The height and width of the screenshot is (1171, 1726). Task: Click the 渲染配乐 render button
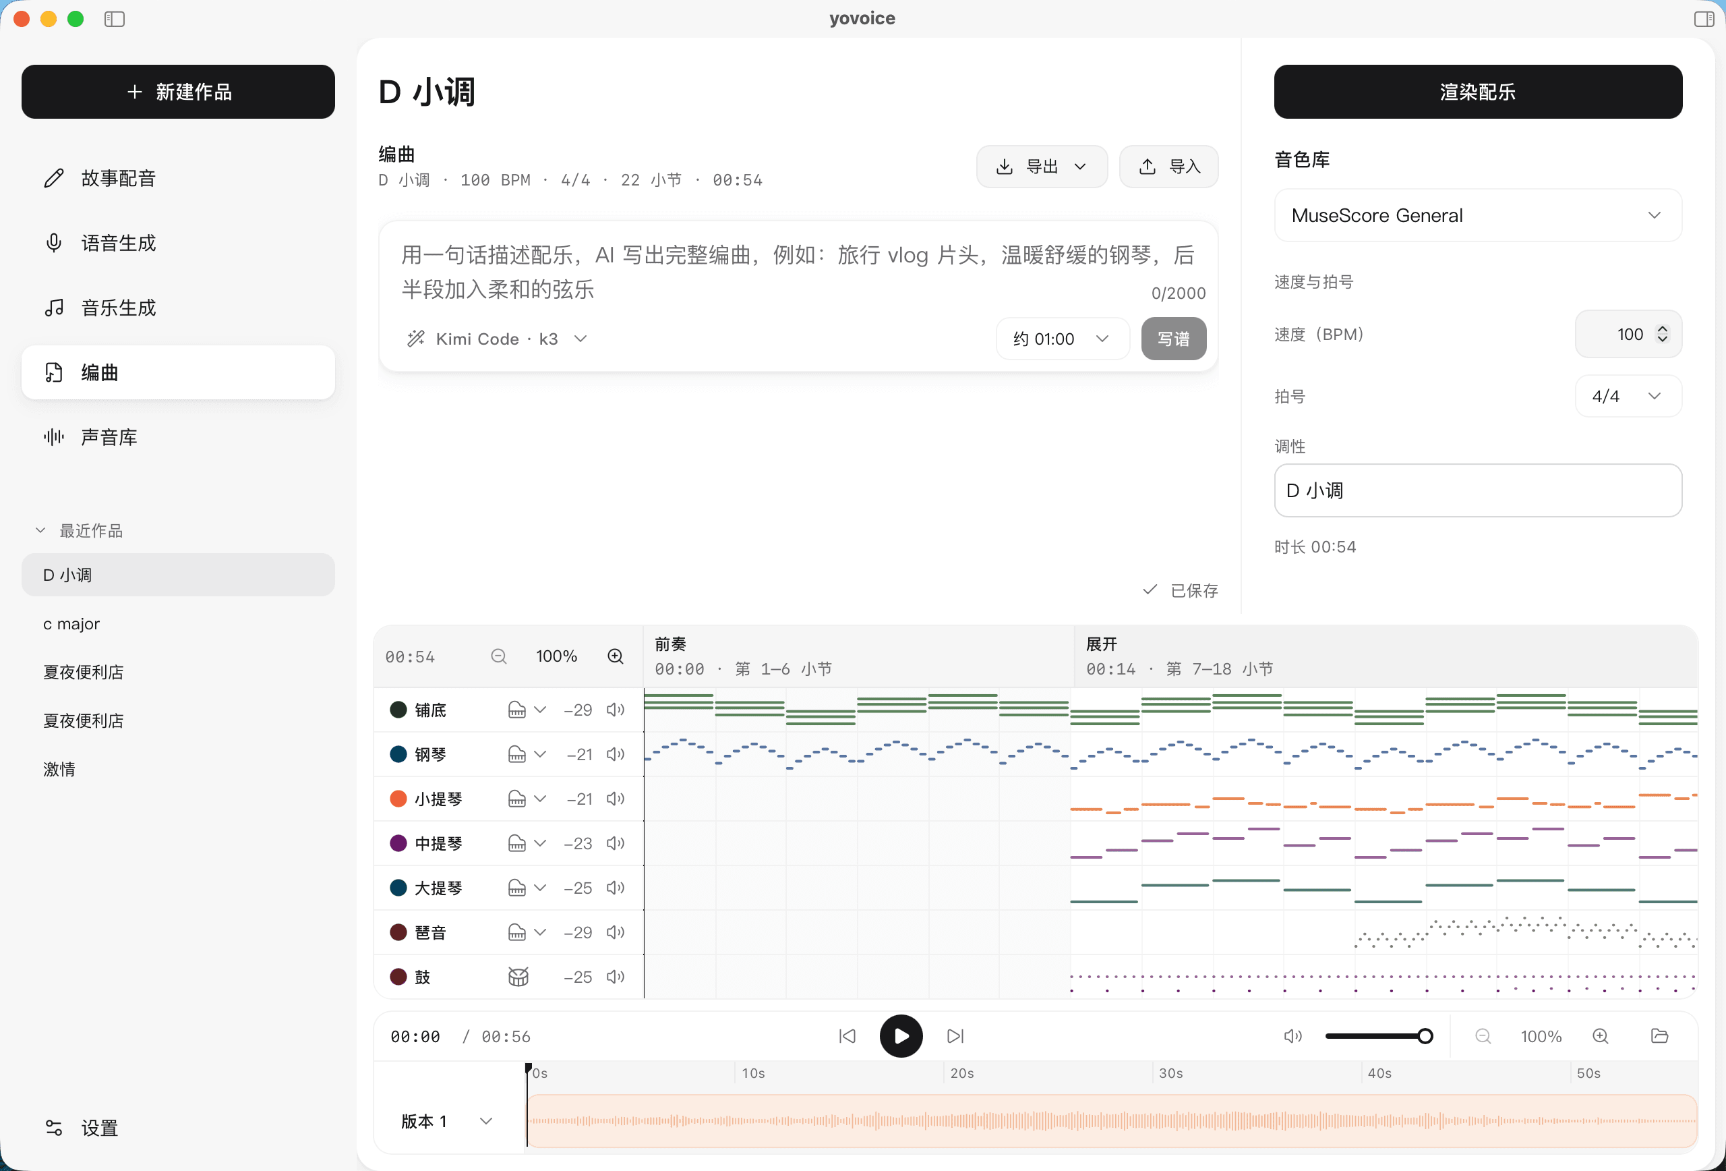pyautogui.click(x=1478, y=91)
